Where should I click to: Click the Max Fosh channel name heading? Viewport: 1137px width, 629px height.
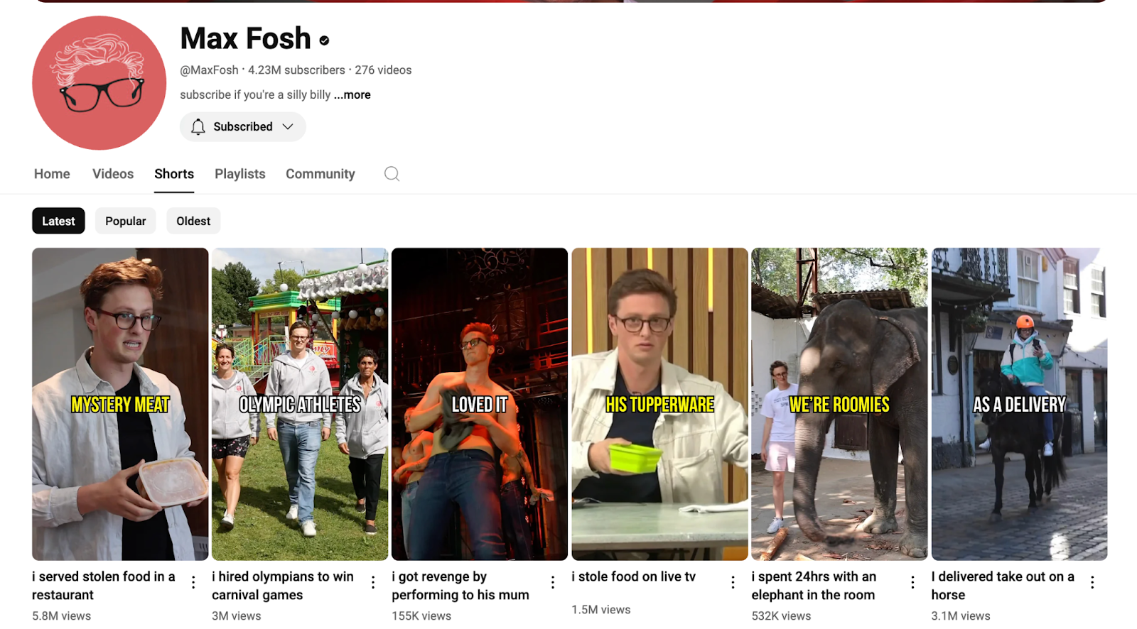coord(245,38)
